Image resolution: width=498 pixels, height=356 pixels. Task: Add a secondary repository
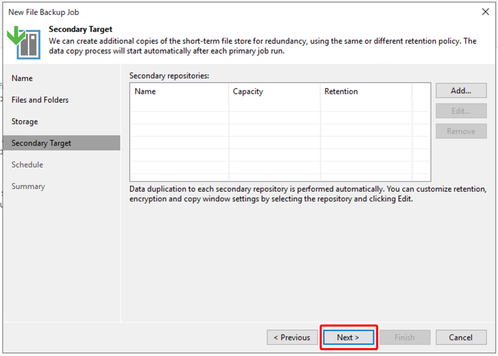461,91
